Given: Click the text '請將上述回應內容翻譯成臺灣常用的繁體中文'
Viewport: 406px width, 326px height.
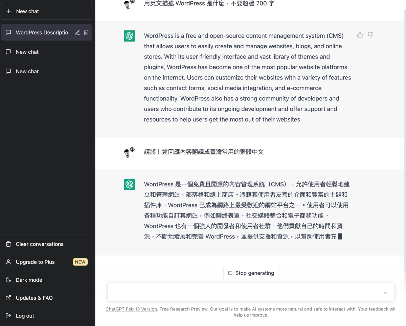Looking at the screenshot, I should point(204,152).
